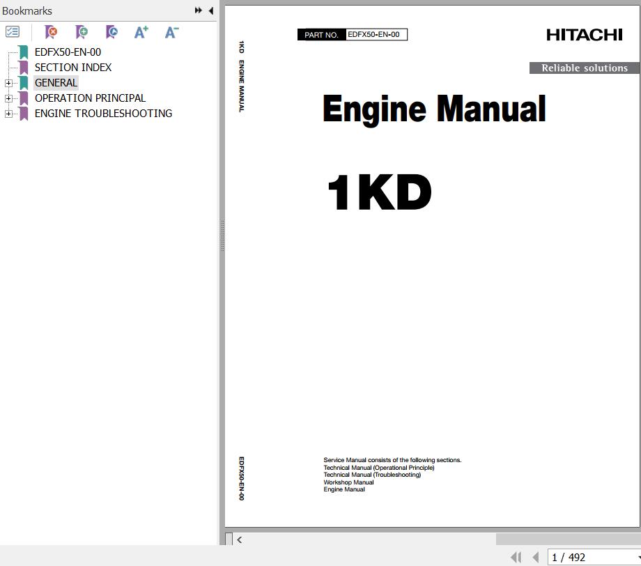Click the panel splitter grip handle
Image resolution: width=641 pixels, height=566 pixels.
click(222, 235)
